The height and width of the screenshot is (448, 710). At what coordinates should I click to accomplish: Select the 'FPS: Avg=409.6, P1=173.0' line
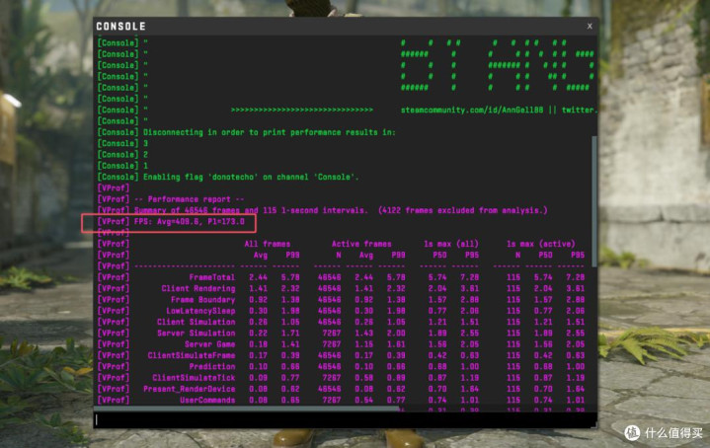coord(171,221)
